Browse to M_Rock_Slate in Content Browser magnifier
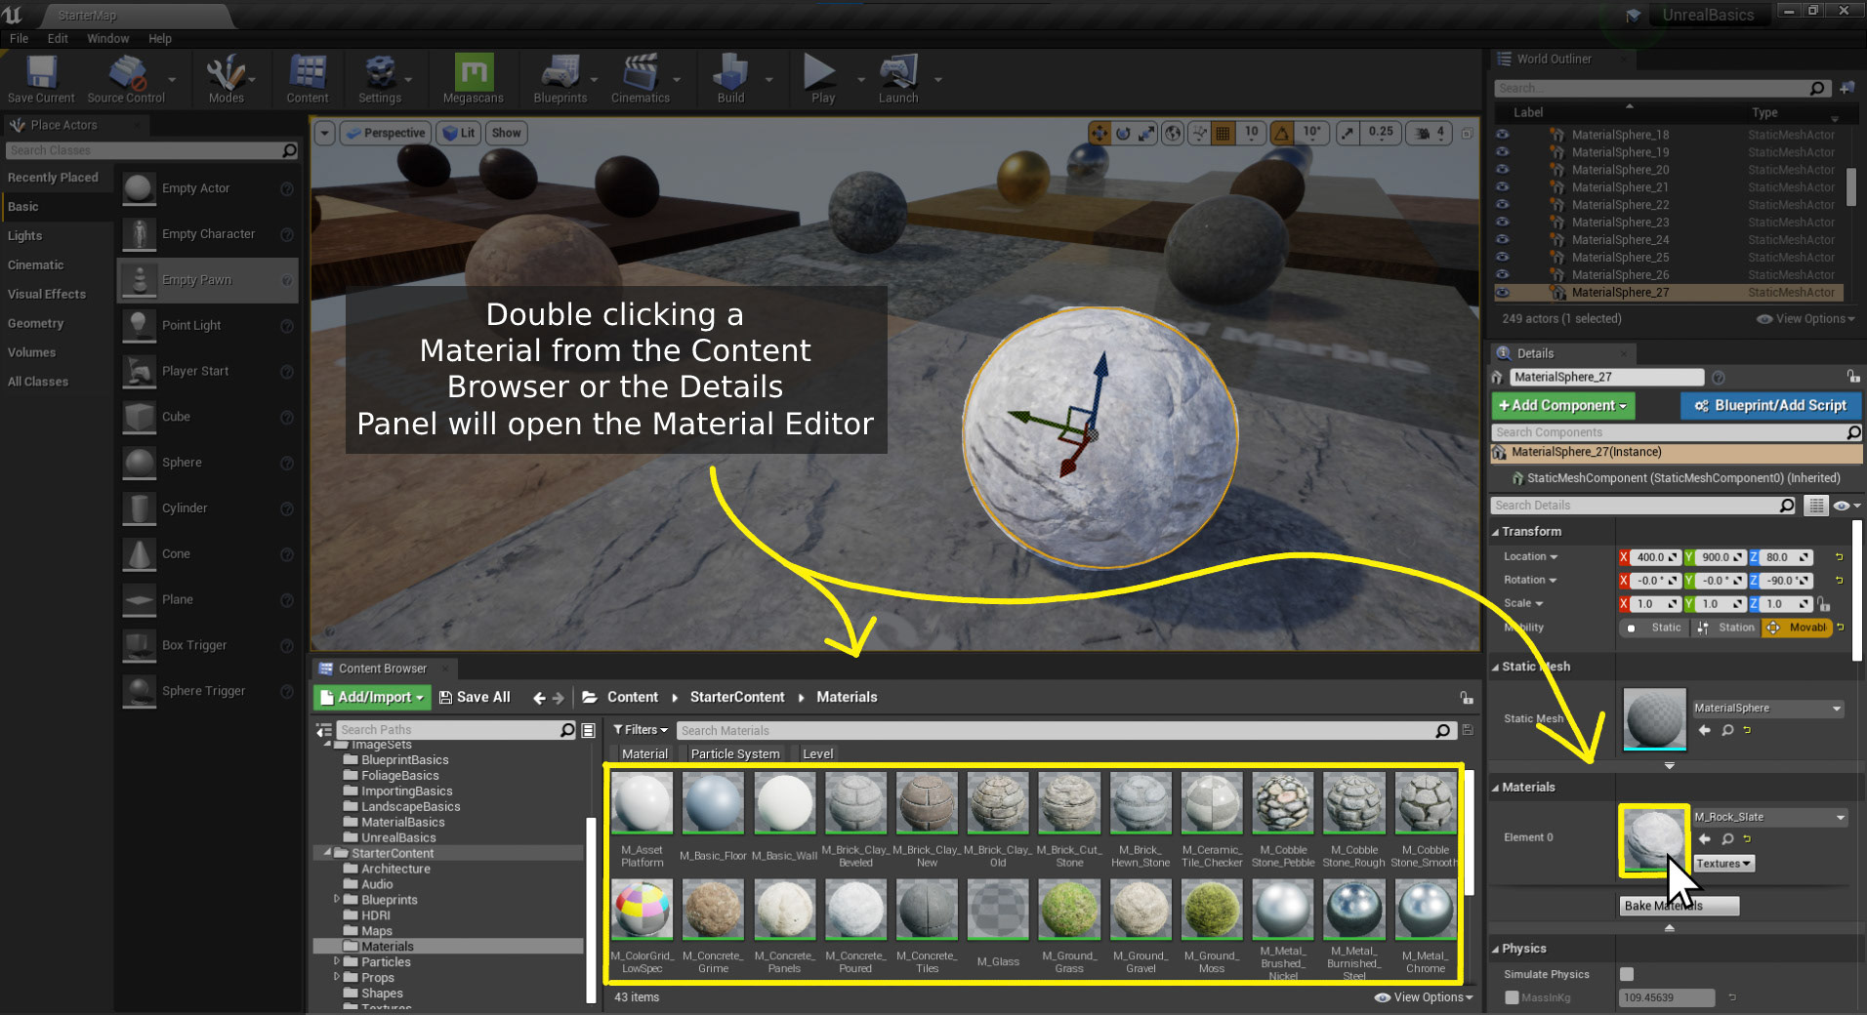Screen dimensions: 1867x1015 [1727, 839]
